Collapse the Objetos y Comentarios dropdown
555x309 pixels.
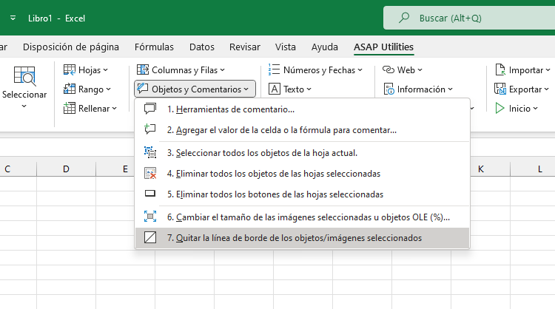click(x=246, y=89)
